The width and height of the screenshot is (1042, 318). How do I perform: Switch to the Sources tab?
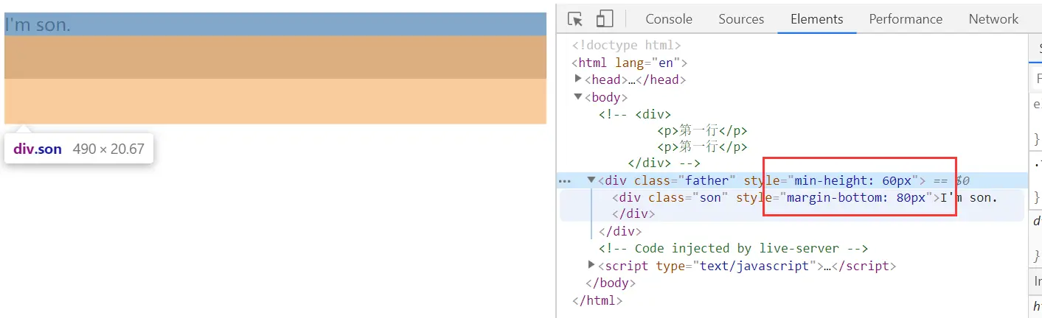[741, 19]
